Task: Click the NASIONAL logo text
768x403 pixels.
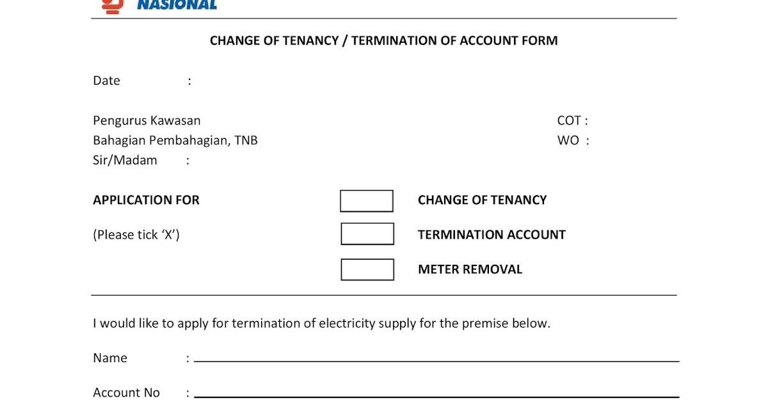Action: pyautogui.click(x=177, y=5)
